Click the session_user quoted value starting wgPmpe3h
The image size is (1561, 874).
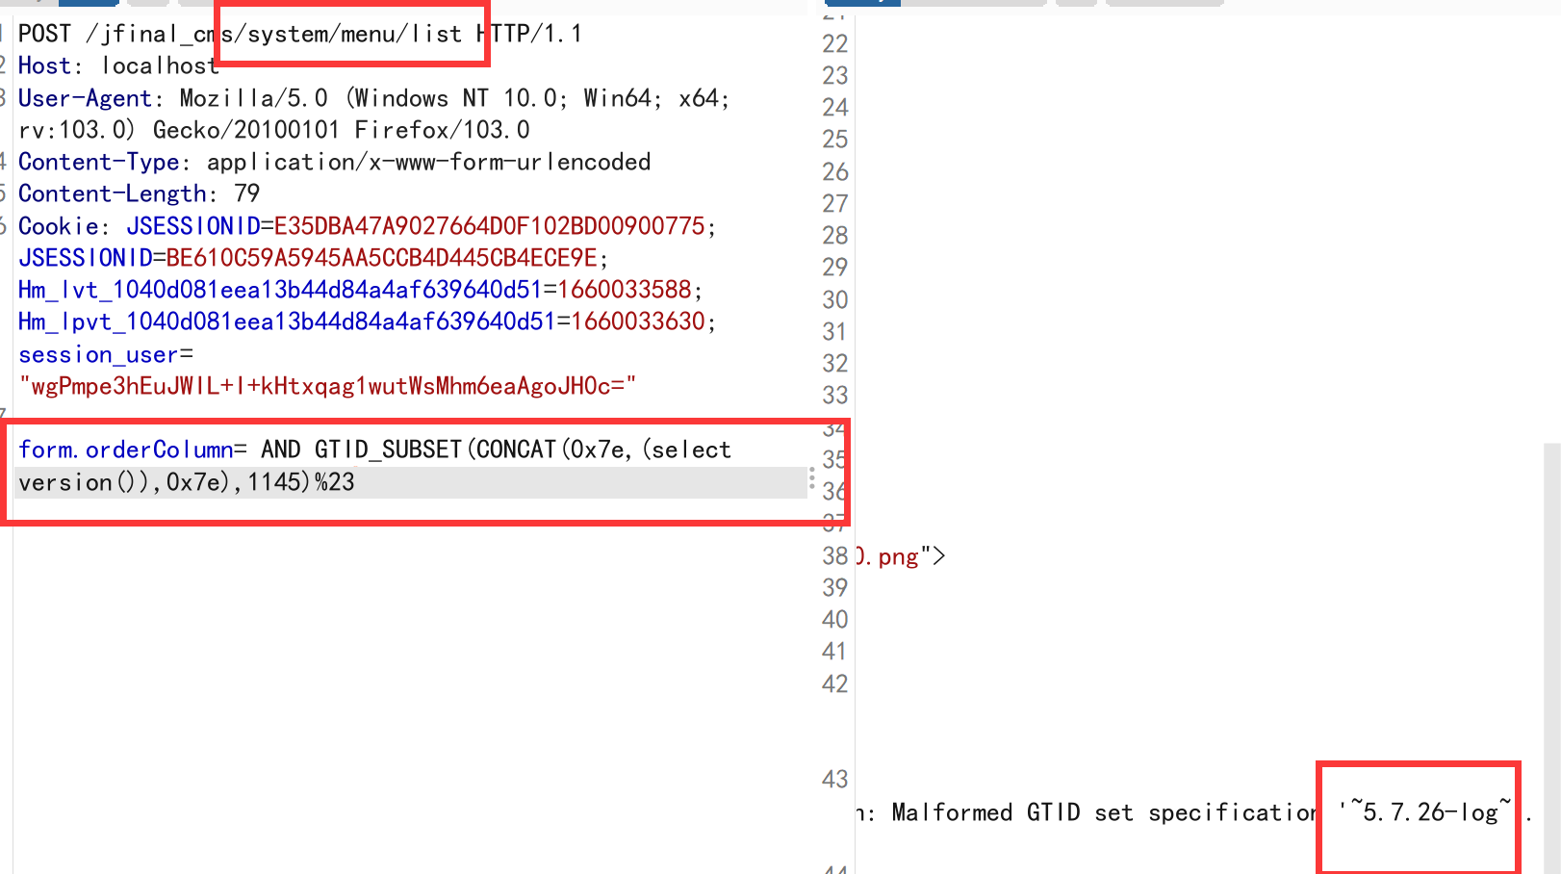(327, 386)
